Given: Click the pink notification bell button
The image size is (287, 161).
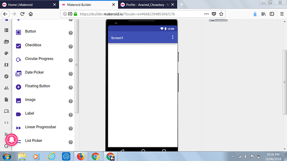Looking at the screenshot, I should tap(12, 140).
